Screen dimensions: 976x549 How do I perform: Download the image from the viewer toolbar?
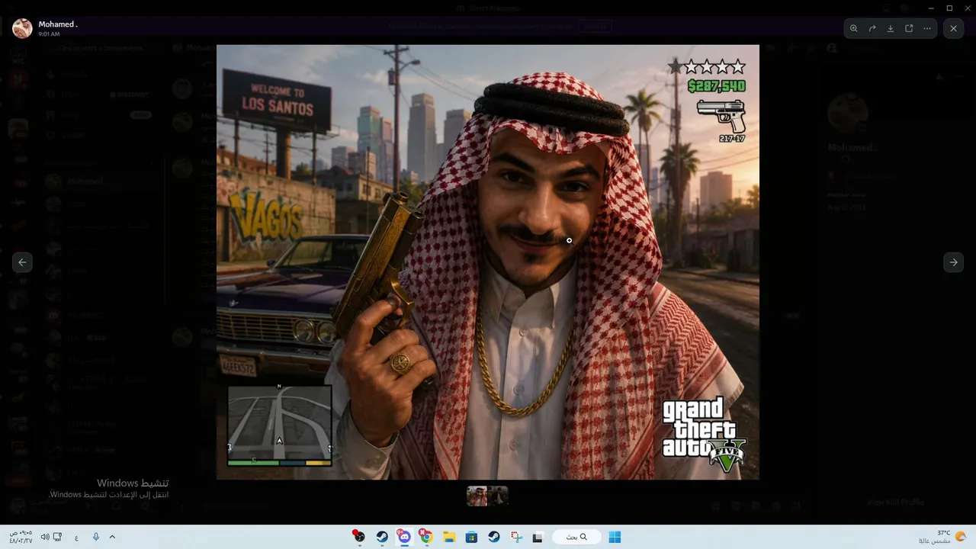coord(891,29)
